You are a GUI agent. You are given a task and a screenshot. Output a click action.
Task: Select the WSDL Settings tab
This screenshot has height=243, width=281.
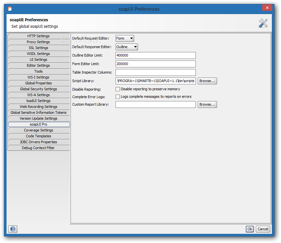[39, 54]
